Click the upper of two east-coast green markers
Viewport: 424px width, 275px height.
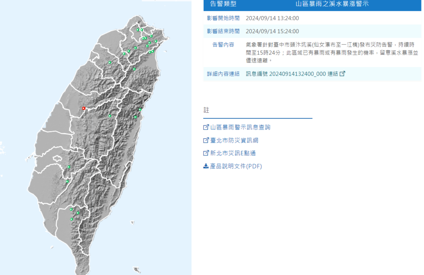(x=140, y=109)
